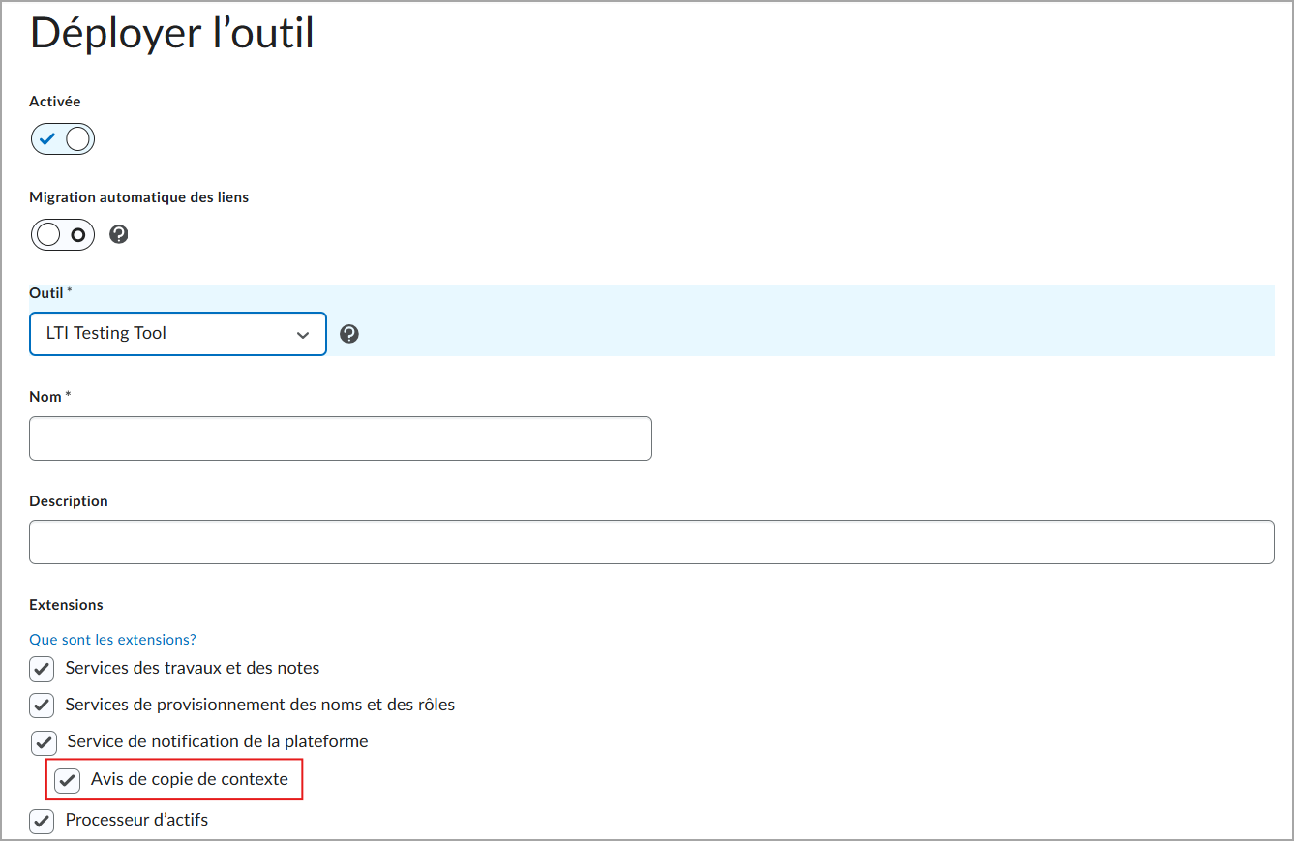Select the Activée label above the switch
The width and height of the screenshot is (1294, 841).
(x=54, y=101)
